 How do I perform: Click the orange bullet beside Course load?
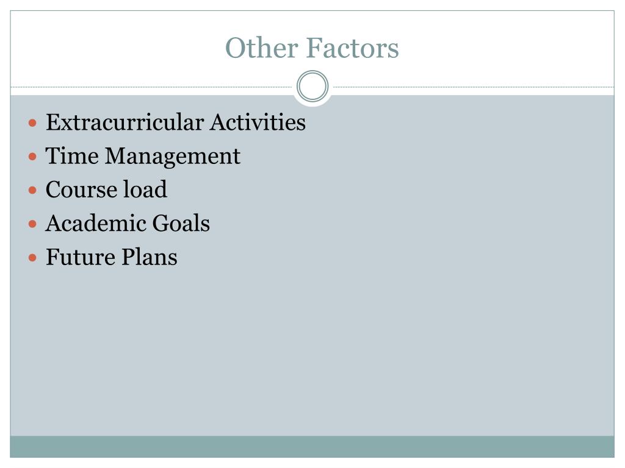pyautogui.click(x=33, y=190)
